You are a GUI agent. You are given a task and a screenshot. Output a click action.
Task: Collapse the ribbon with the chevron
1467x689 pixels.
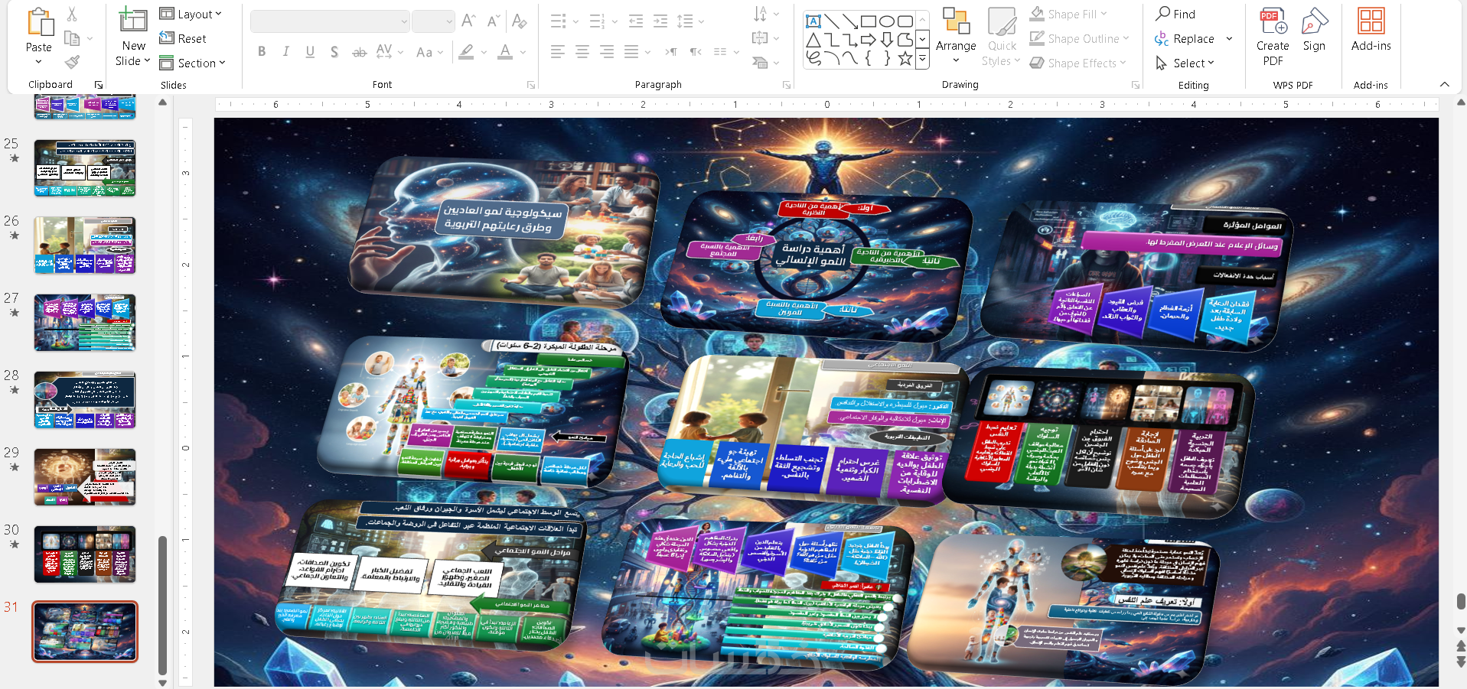point(1445,84)
